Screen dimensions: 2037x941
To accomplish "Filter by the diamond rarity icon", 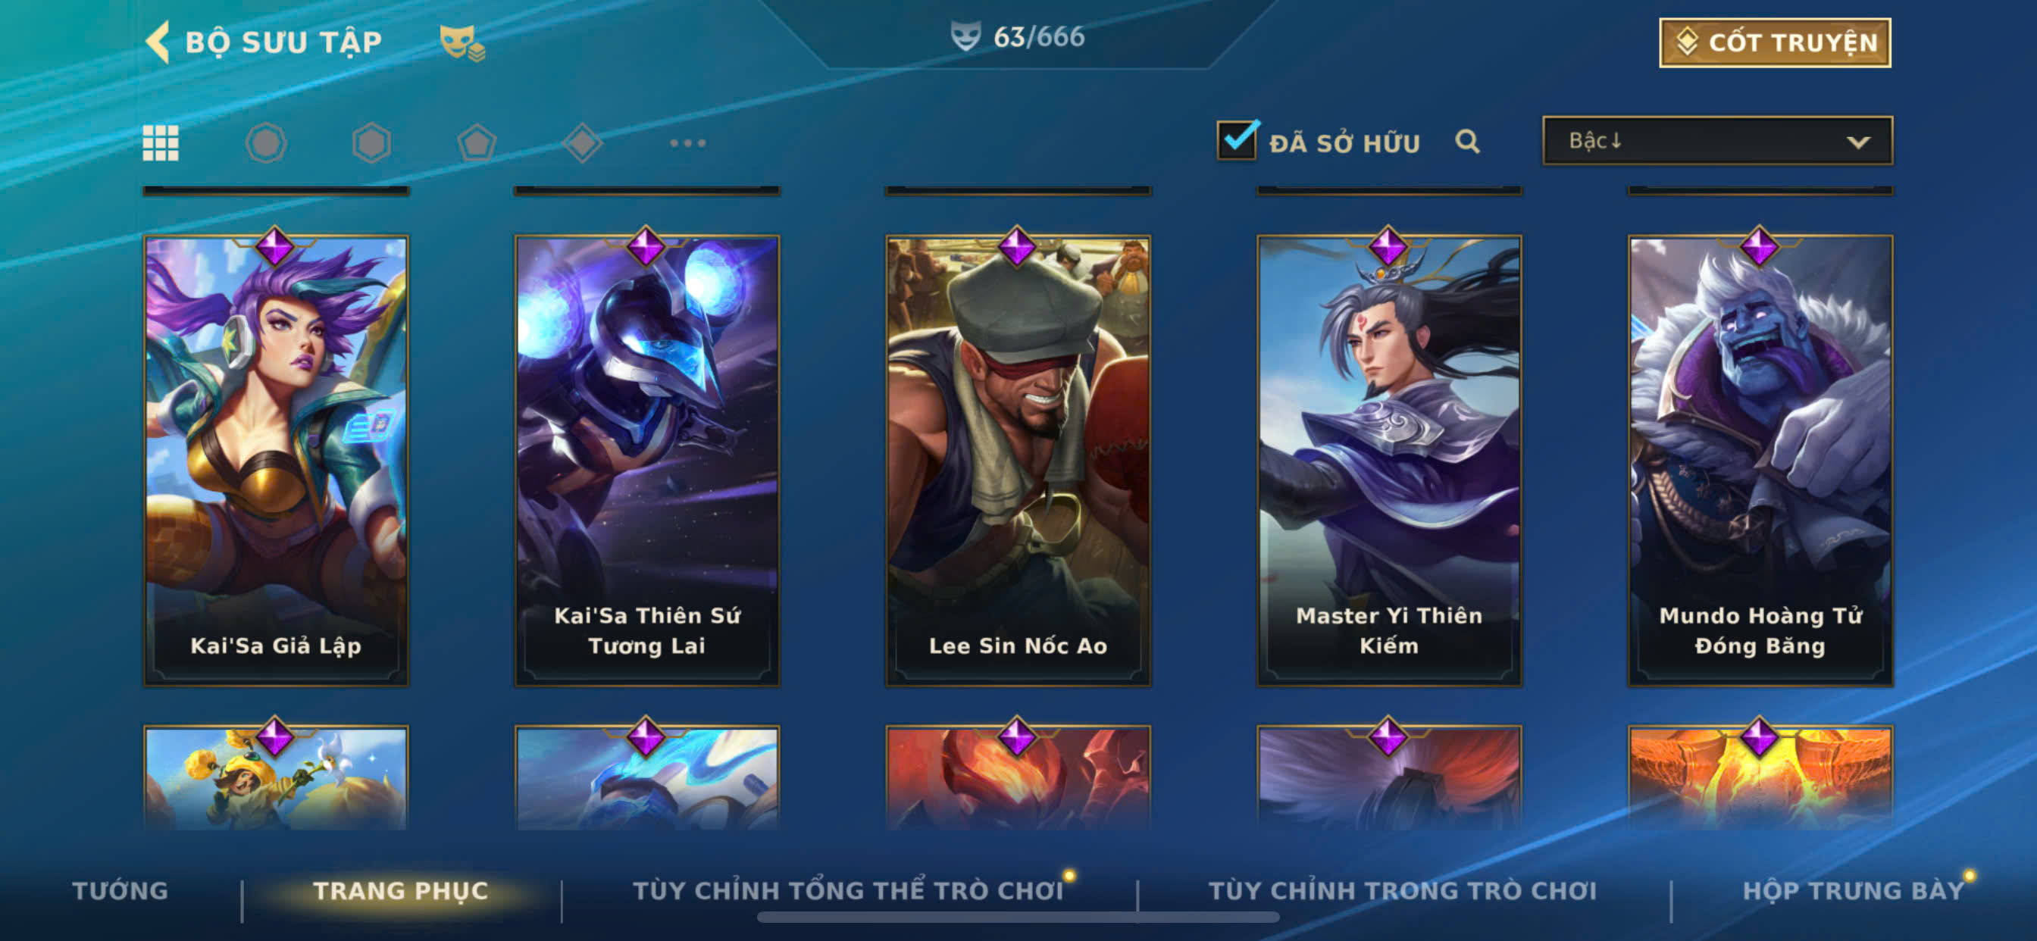I will pos(582,143).
